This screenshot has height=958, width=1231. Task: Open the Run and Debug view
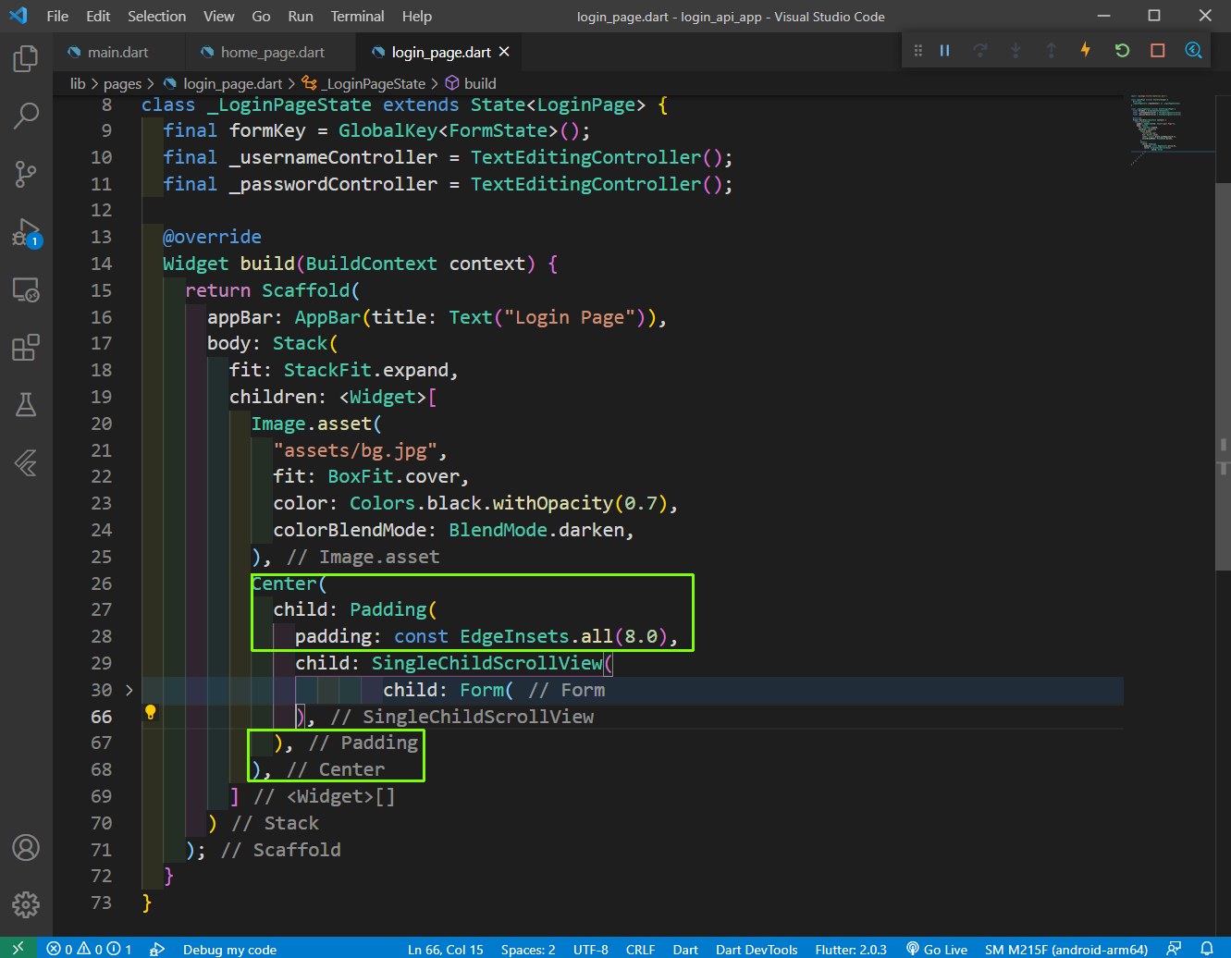[x=26, y=231]
